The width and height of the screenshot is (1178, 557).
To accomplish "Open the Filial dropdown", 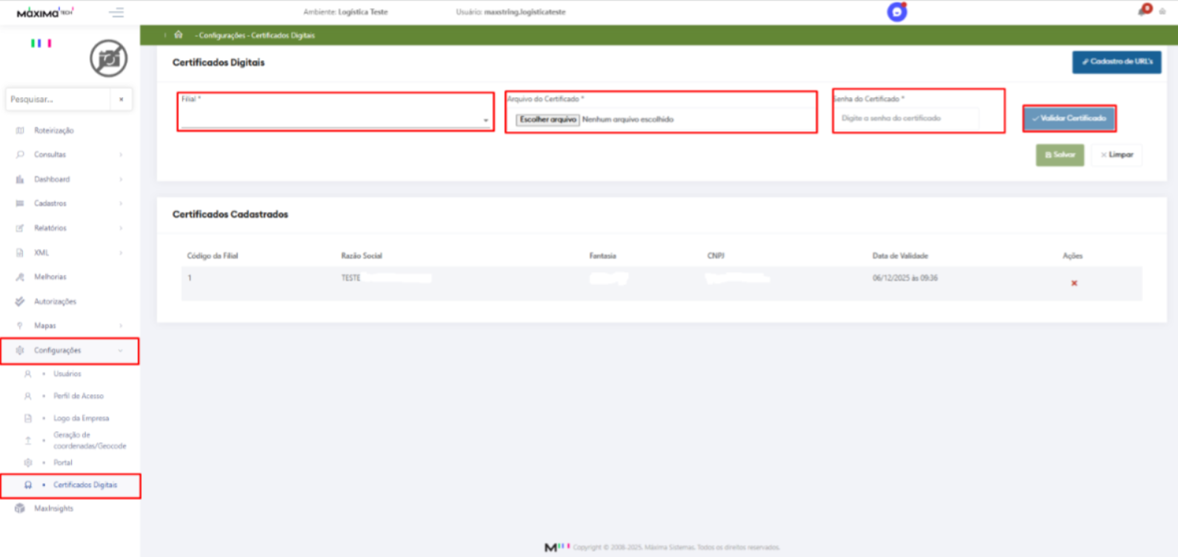I will 336,119.
